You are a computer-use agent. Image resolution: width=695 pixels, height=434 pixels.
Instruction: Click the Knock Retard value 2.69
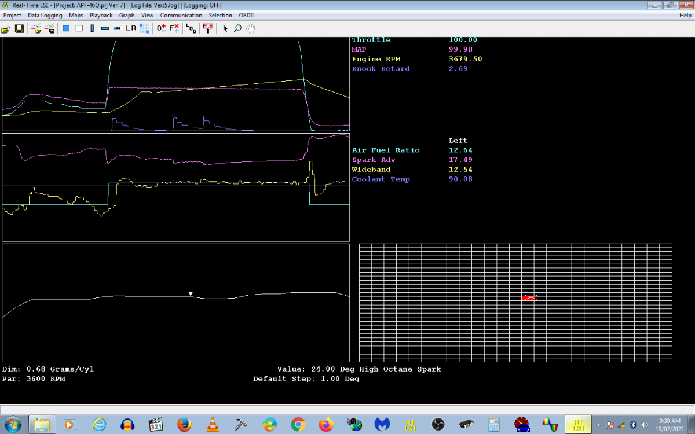(458, 69)
